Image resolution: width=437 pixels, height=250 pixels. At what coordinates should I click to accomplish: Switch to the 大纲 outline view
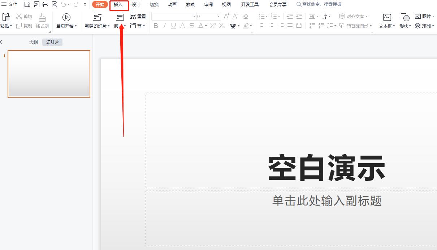coord(33,42)
